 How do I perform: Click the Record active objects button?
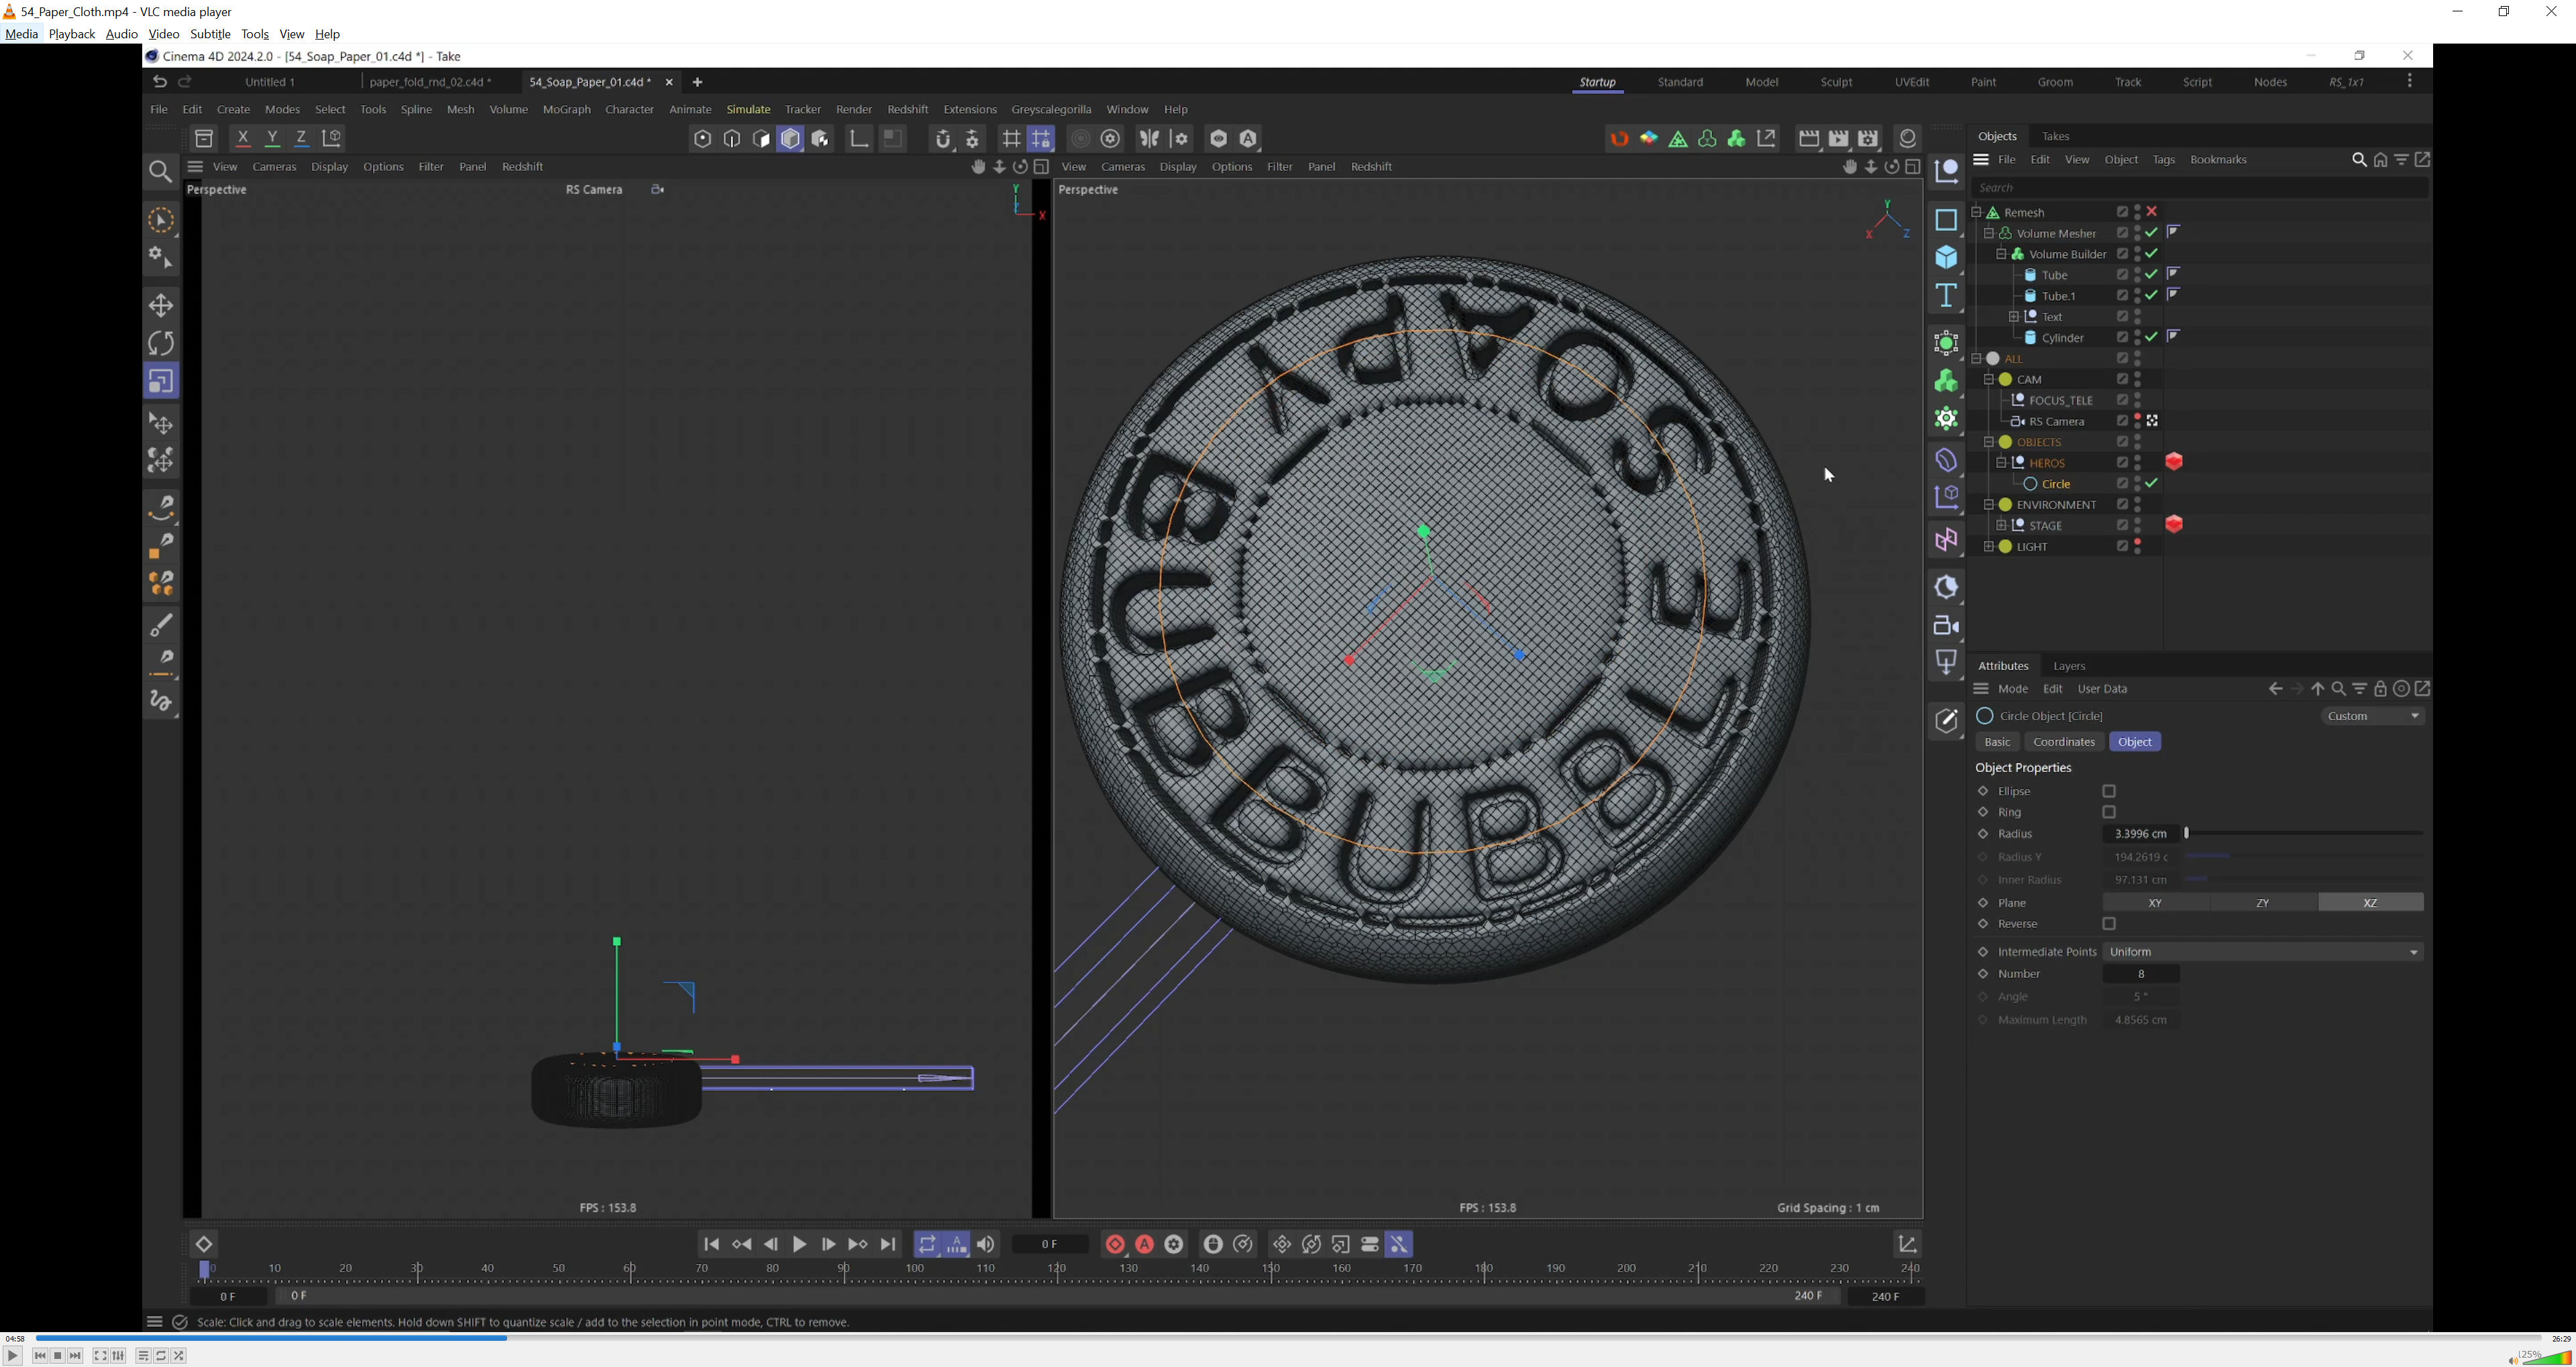point(1115,1245)
